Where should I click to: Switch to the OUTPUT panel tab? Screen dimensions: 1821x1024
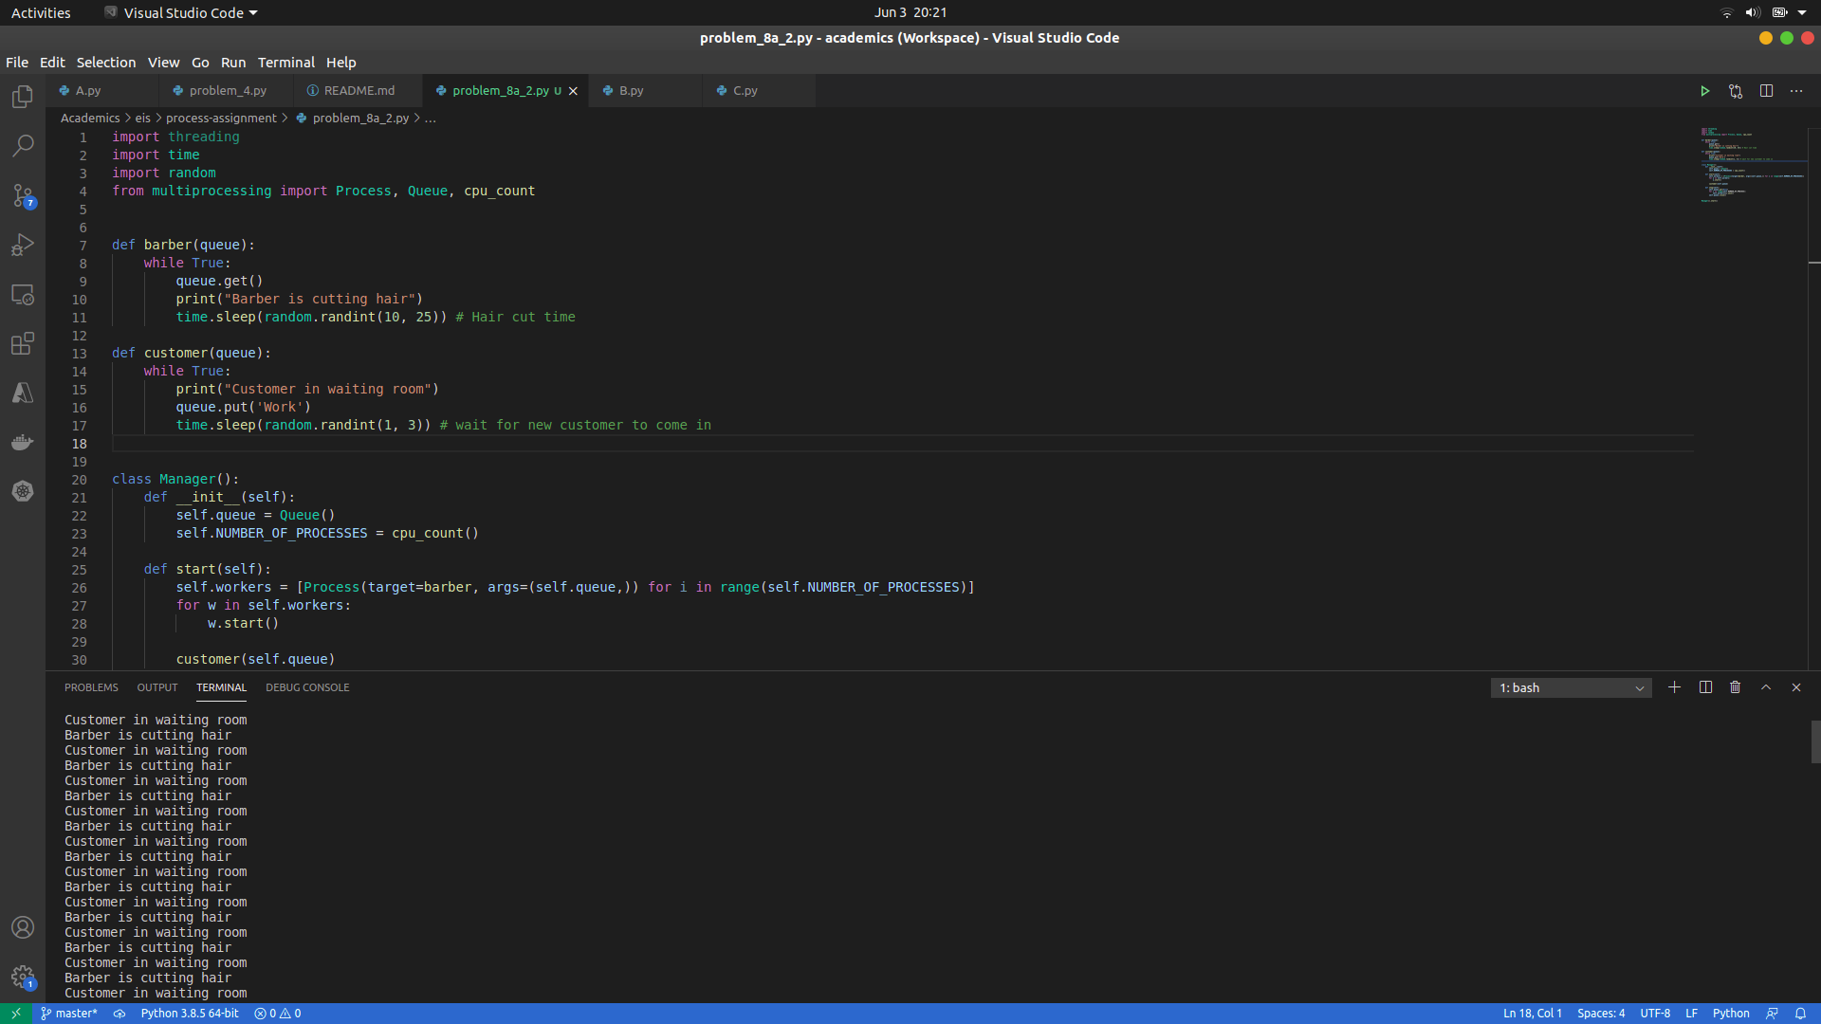pyautogui.click(x=157, y=687)
